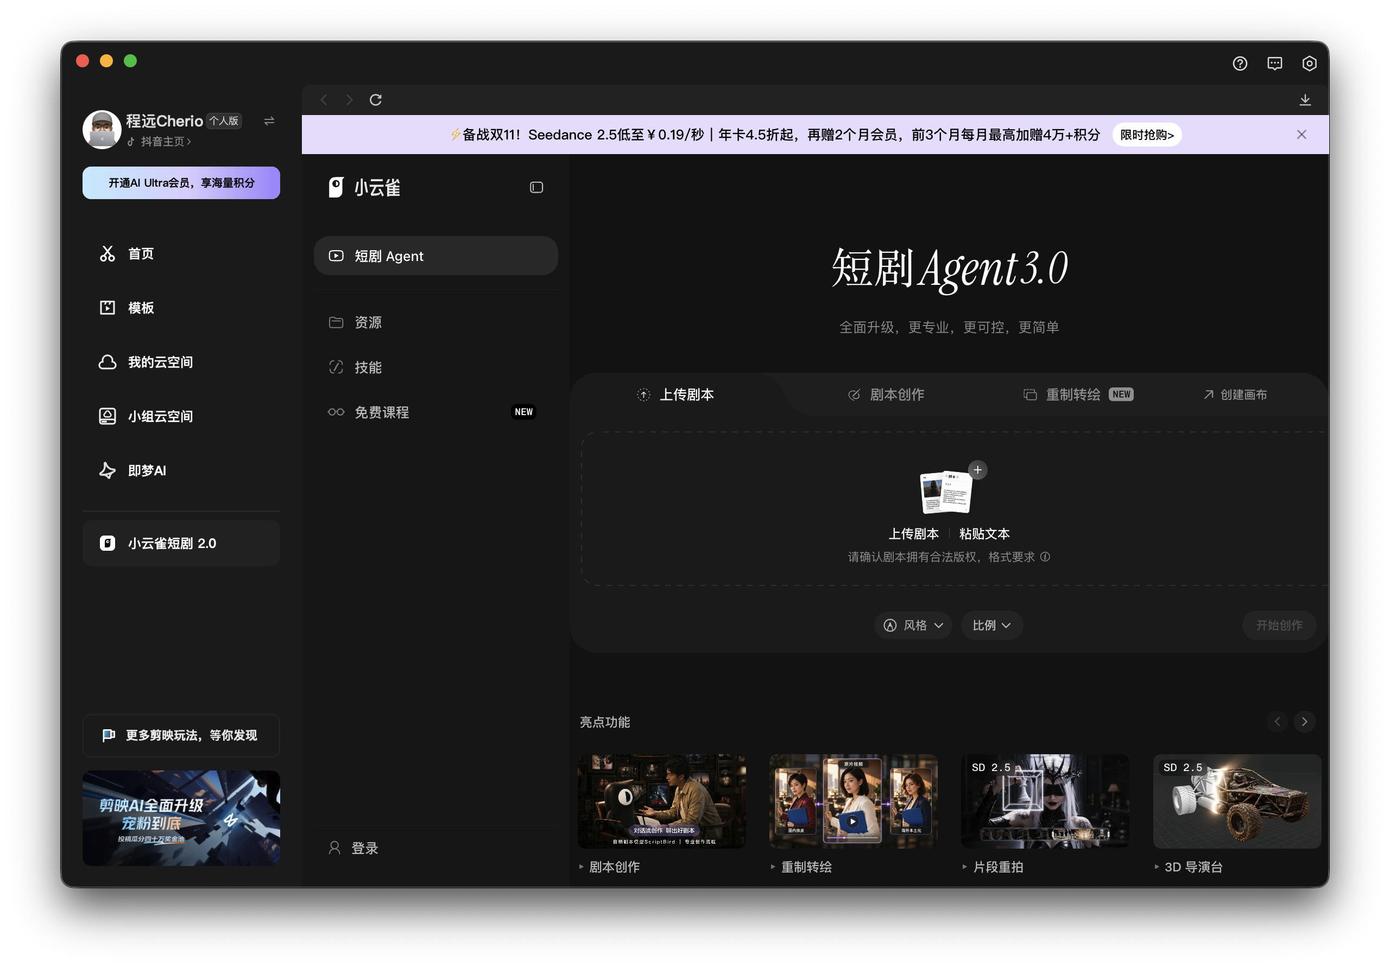This screenshot has width=1390, height=968.
Task: Click 开通AI Ultra会员 button
Action: pos(181,183)
